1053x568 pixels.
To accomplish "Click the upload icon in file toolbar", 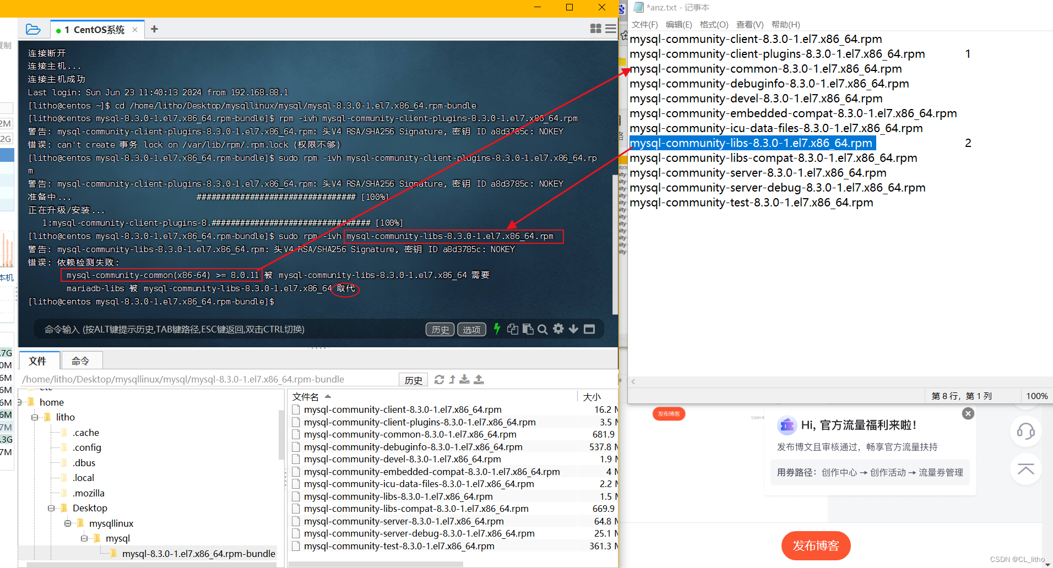I will tap(479, 379).
